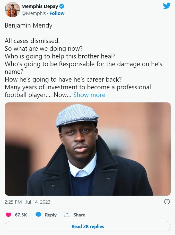Follow the @Memphis account

point(57,13)
